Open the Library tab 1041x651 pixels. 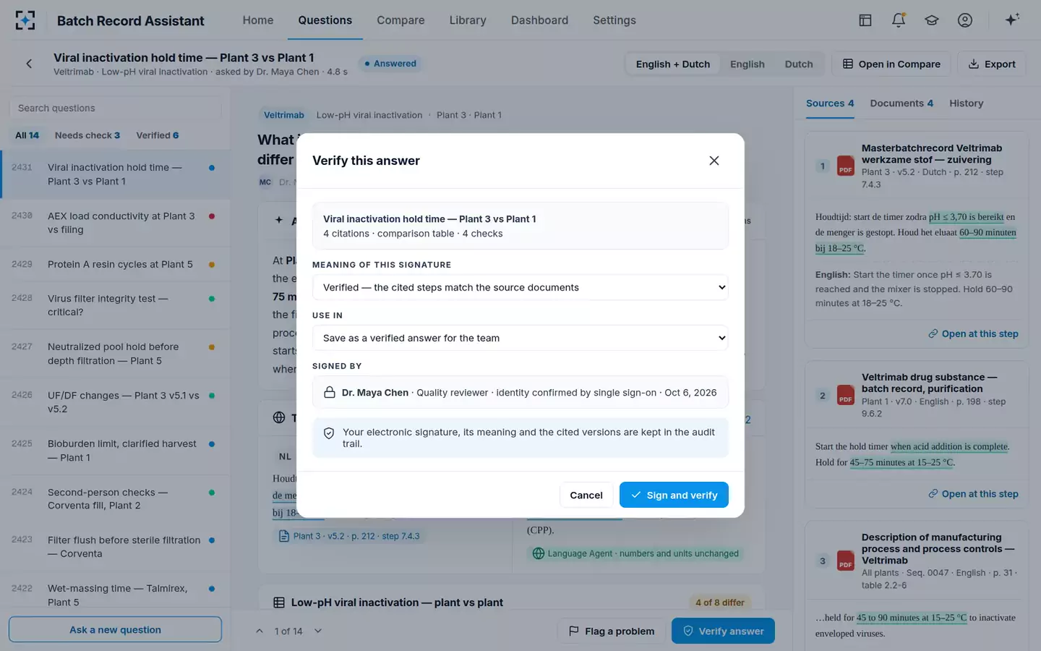(x=468, y=20)
